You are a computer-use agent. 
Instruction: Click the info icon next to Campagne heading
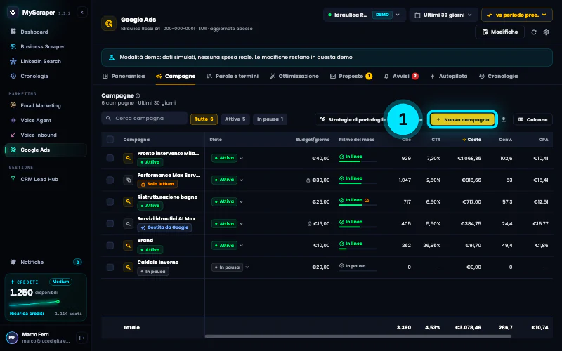[x=138, y=95]
